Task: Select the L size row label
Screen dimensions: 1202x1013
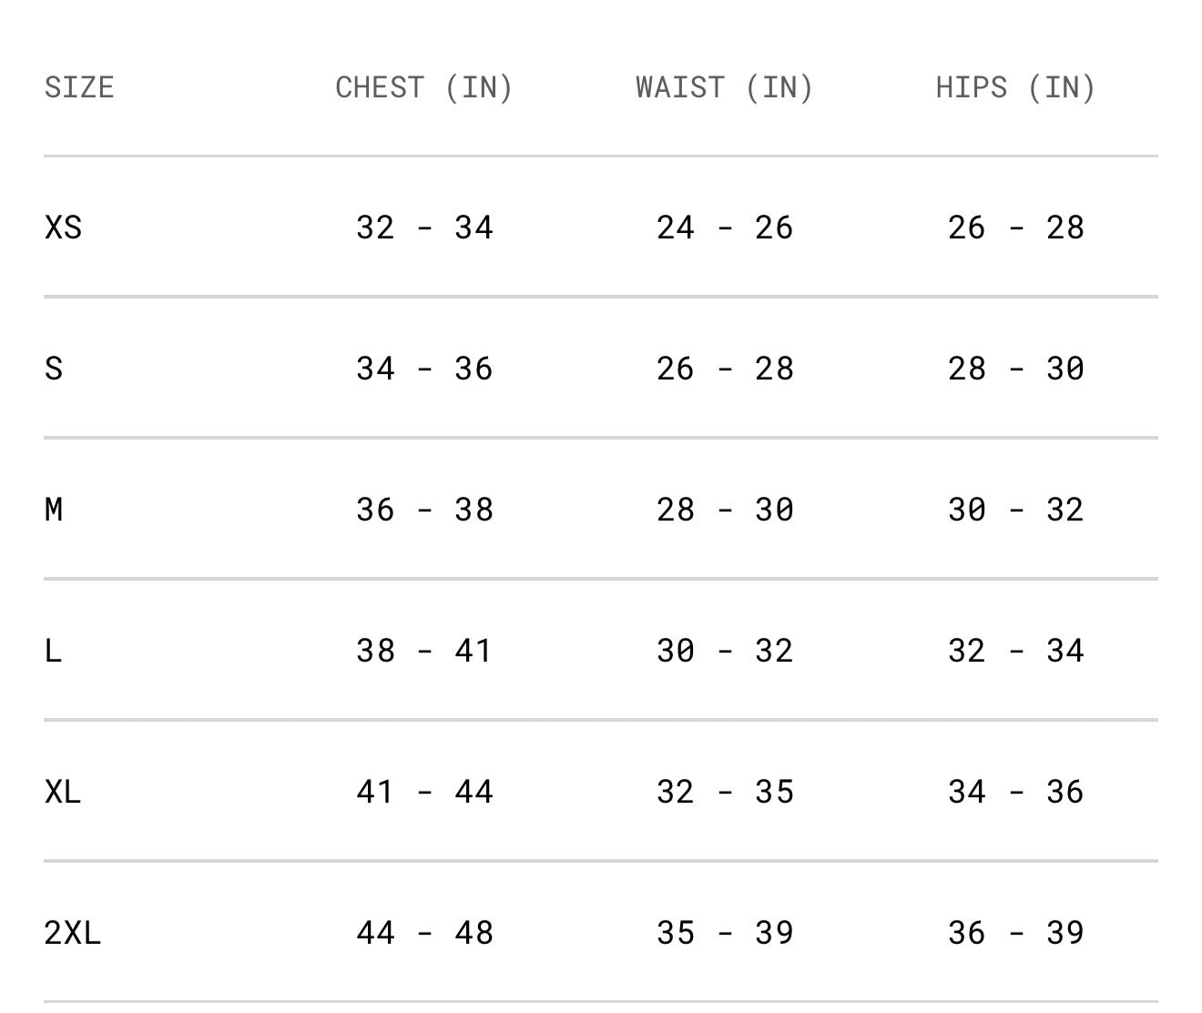Action: (x=53, y=651)
